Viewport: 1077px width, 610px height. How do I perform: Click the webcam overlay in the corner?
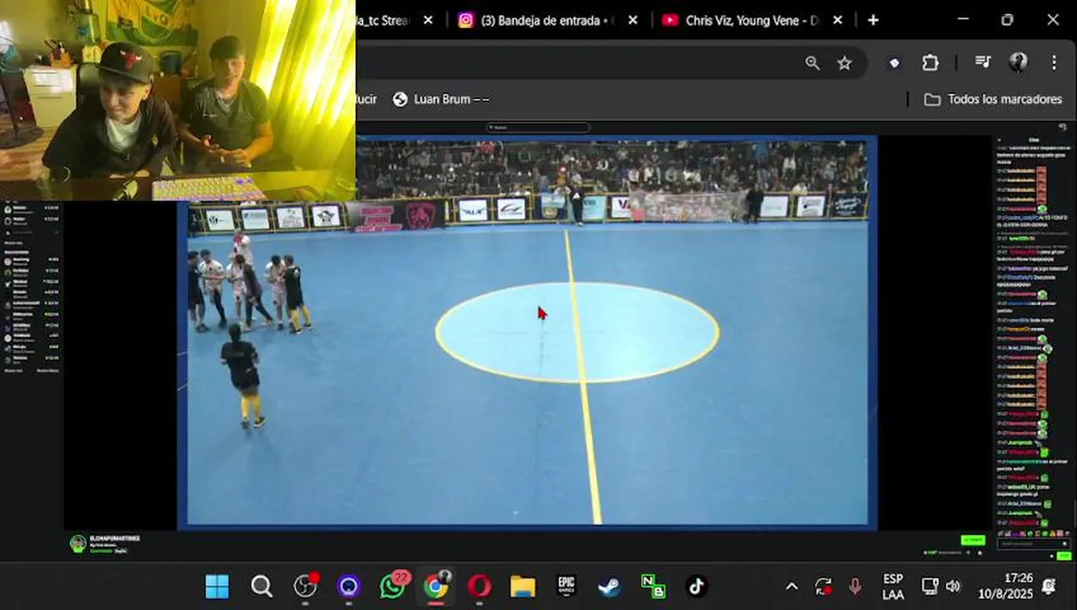pyautogui.click(x=178, y=100)
